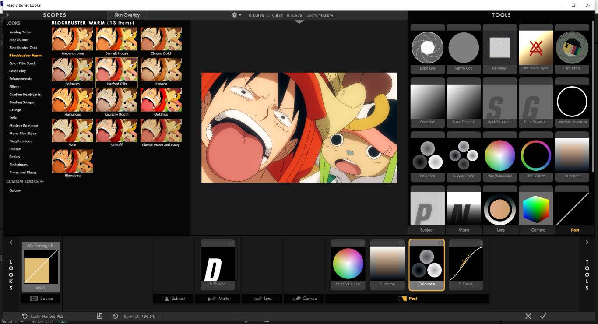Collapse the Tools drawer with right arrow
The image size is (598, 324).
(x=587, y=243)
